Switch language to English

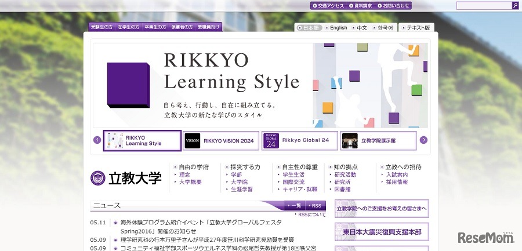(x=336, y=28)
